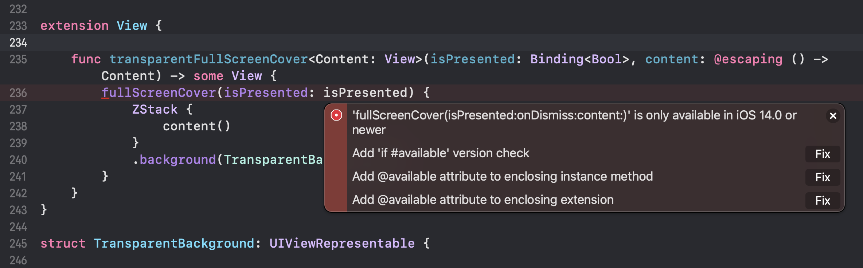The height and width of the screenshot is (268, 863).
Task: Select the '@available attribute to enclosing extension' suggestion
Action: 483,200
